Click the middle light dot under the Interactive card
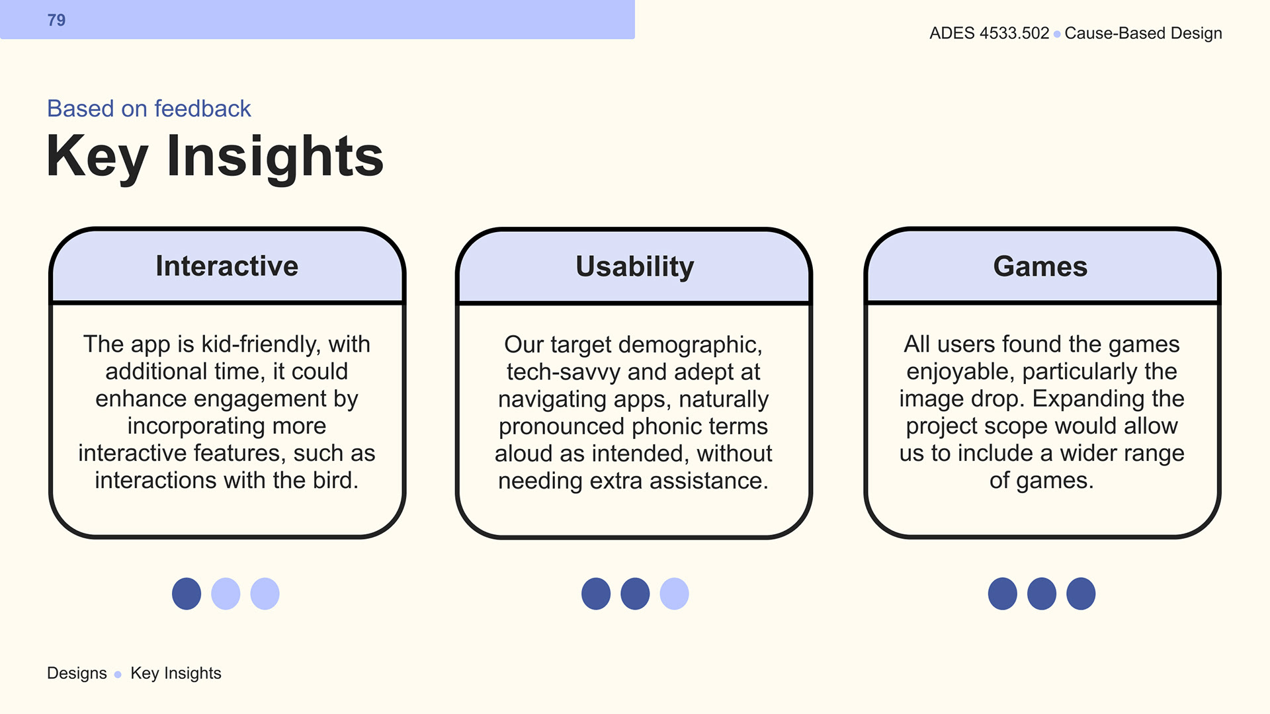The image size is (1270, 714). tap(226, 594)
